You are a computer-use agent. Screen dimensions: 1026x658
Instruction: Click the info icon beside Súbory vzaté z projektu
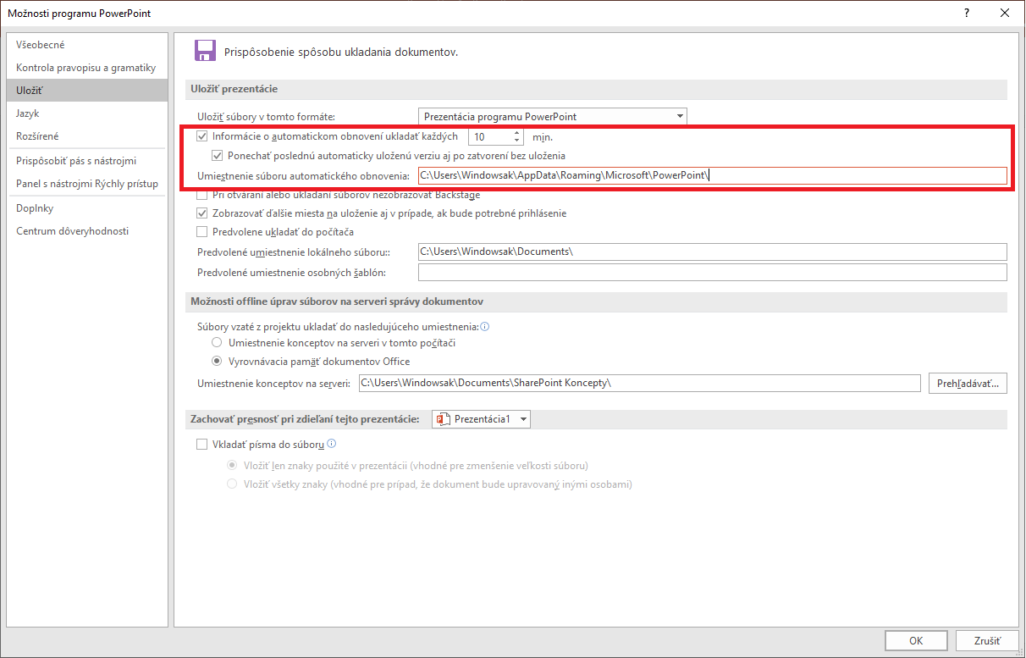[485, 326]
